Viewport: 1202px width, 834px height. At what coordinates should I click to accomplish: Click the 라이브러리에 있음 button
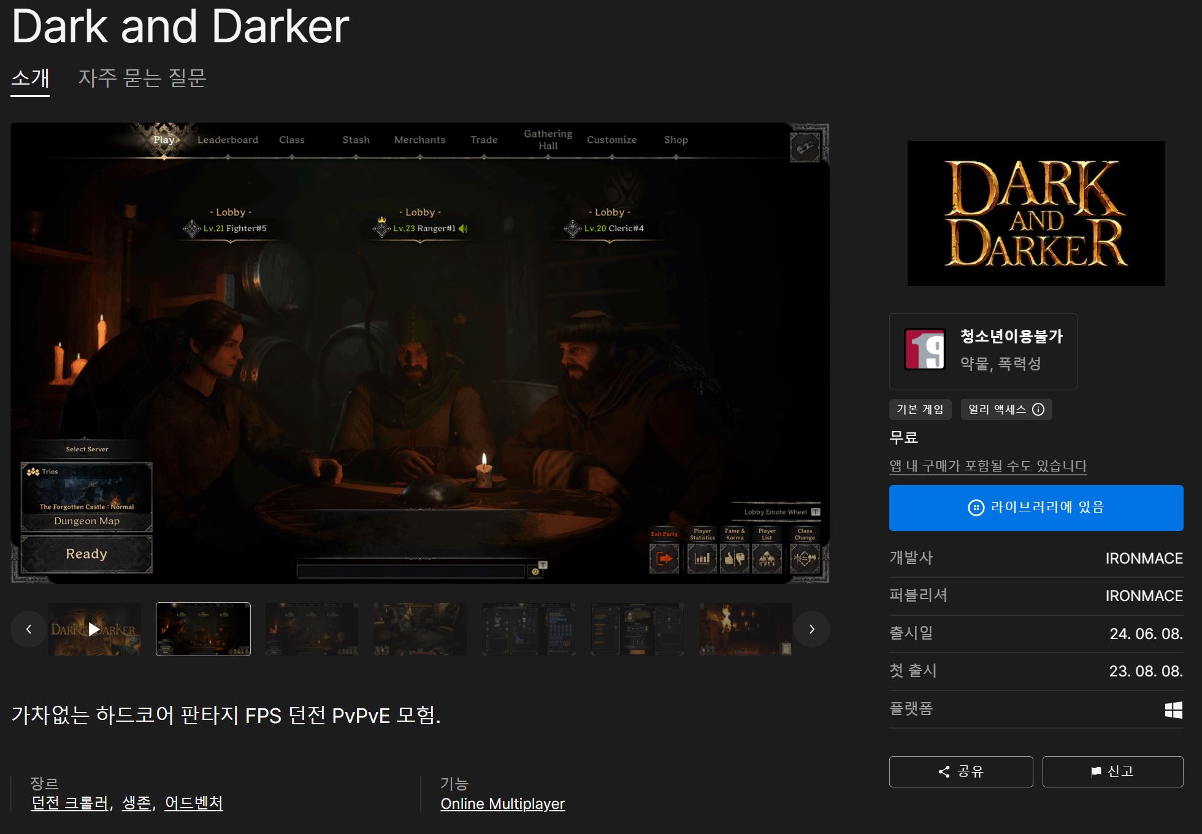click(1036, 508)
